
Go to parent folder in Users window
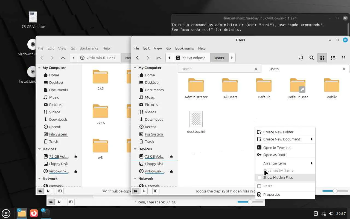click(158, 58)
